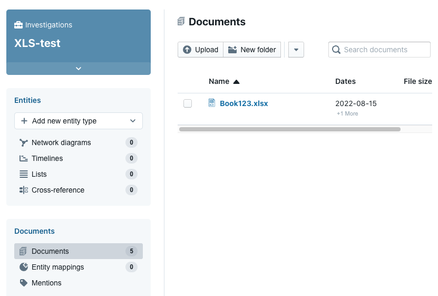This screenshot has width=438, height=296.
Task: Select the Documents sidebar item
Action: (79, 251)
